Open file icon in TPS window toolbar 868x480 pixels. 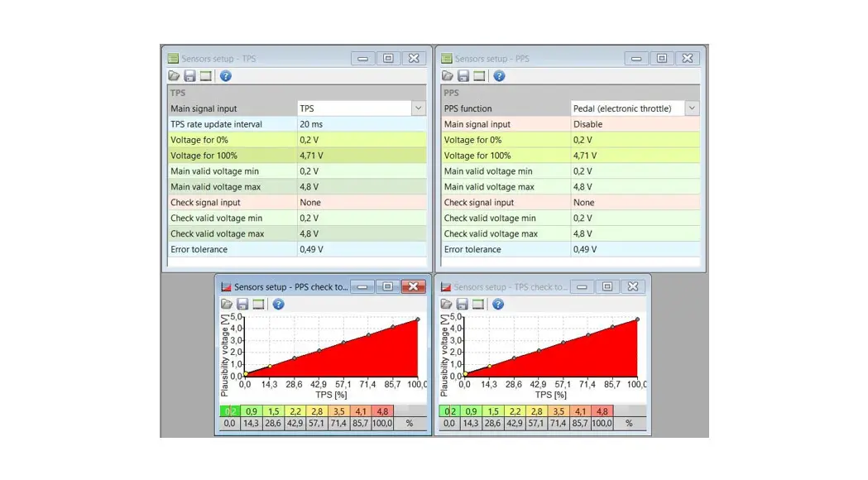[x=174, y=76]
